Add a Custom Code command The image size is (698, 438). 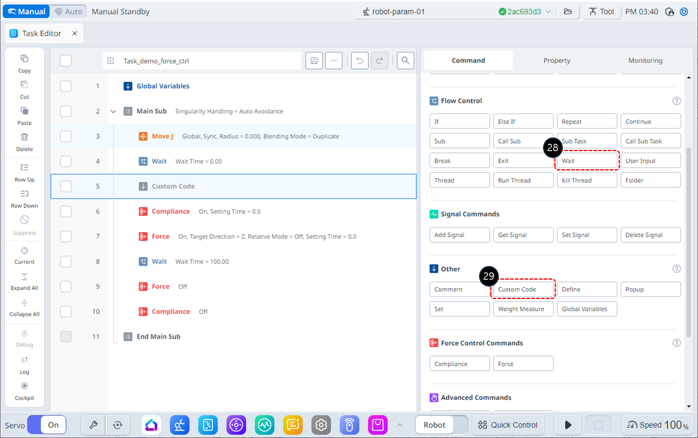pos(523,289)
